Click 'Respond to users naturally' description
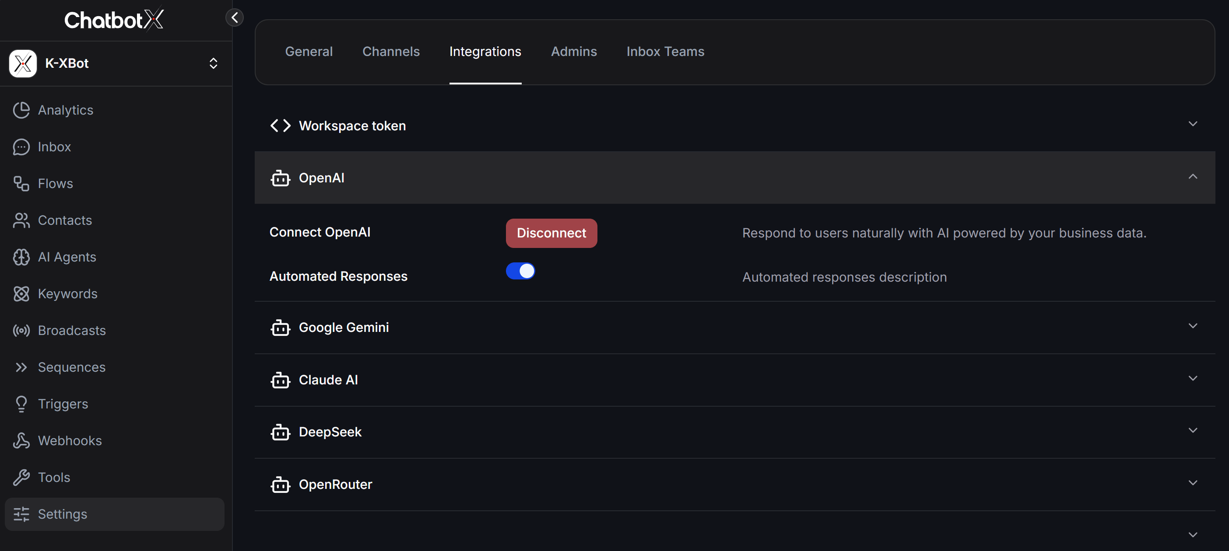 (944, 233)
